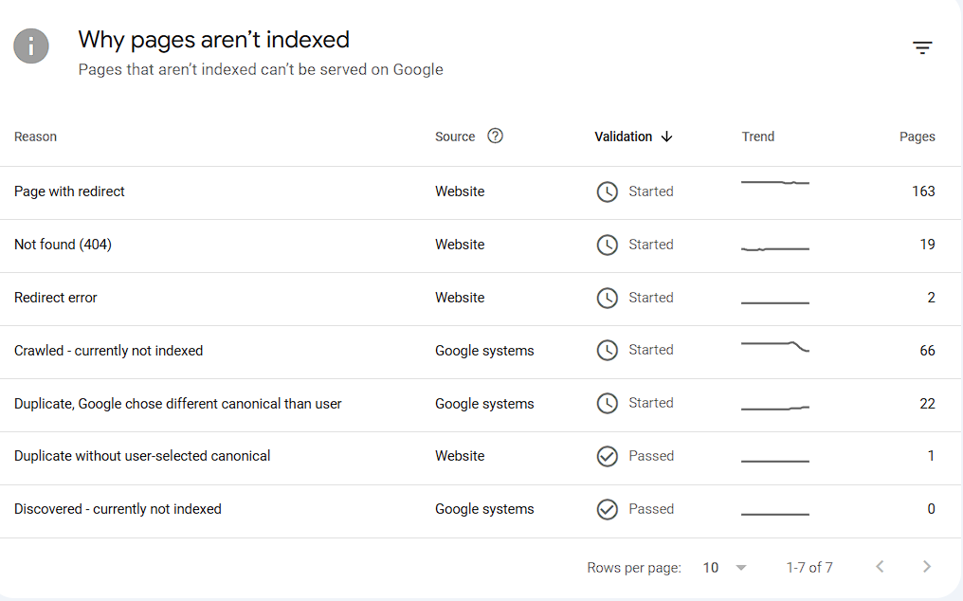The height and width of the screenshot is (601, 963).
Task: Click the clock icon in Redirect error row
Action: 607,298
